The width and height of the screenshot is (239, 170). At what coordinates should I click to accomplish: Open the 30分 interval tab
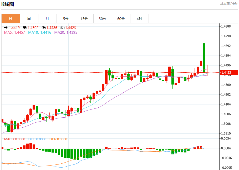coord(103,19)
